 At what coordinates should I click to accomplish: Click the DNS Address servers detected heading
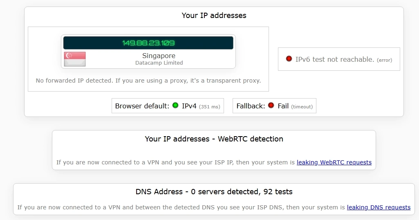(x=214, y=192)
